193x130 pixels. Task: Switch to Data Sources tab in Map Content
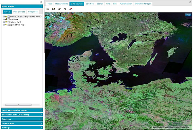tap(19, 12)
